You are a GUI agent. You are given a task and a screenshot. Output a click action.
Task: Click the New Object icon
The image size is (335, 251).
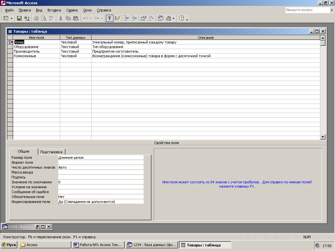point(168,18)
